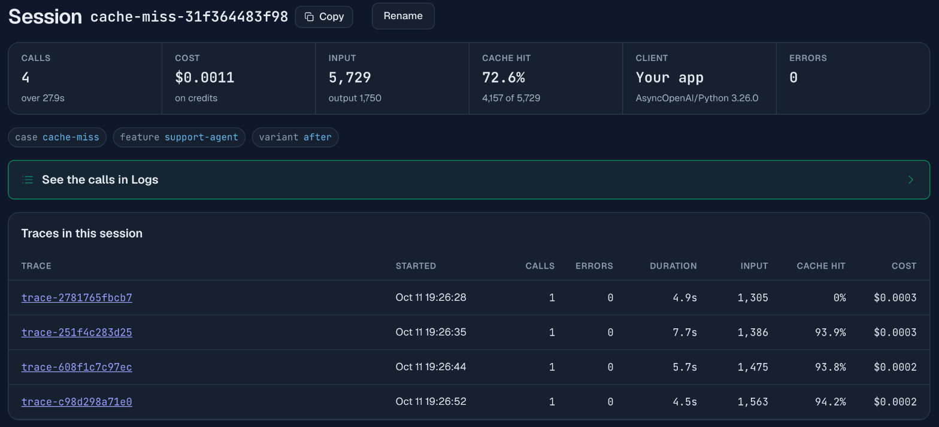The height and width of the screenshot is (427, 939).
Task: Click the list icon in the Logs banner
Action: [28, 179]
